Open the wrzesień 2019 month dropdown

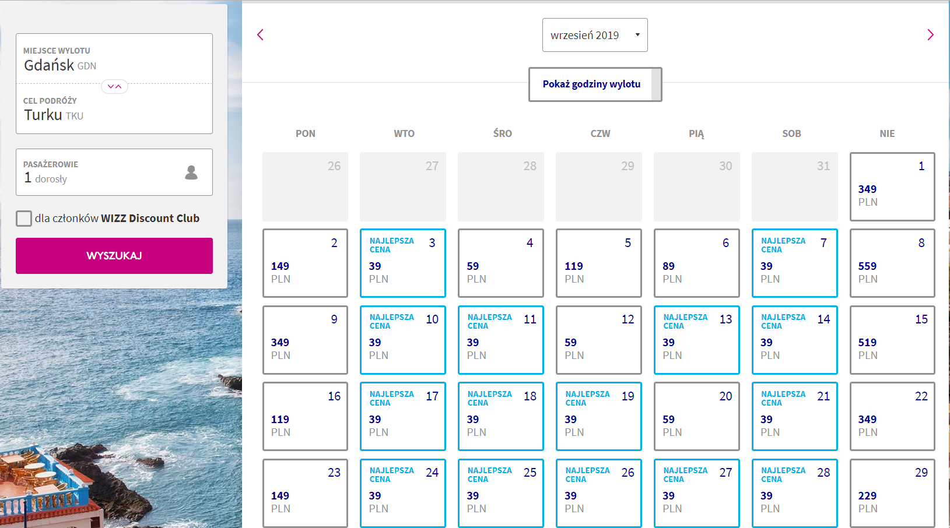[x=595, y=35]
